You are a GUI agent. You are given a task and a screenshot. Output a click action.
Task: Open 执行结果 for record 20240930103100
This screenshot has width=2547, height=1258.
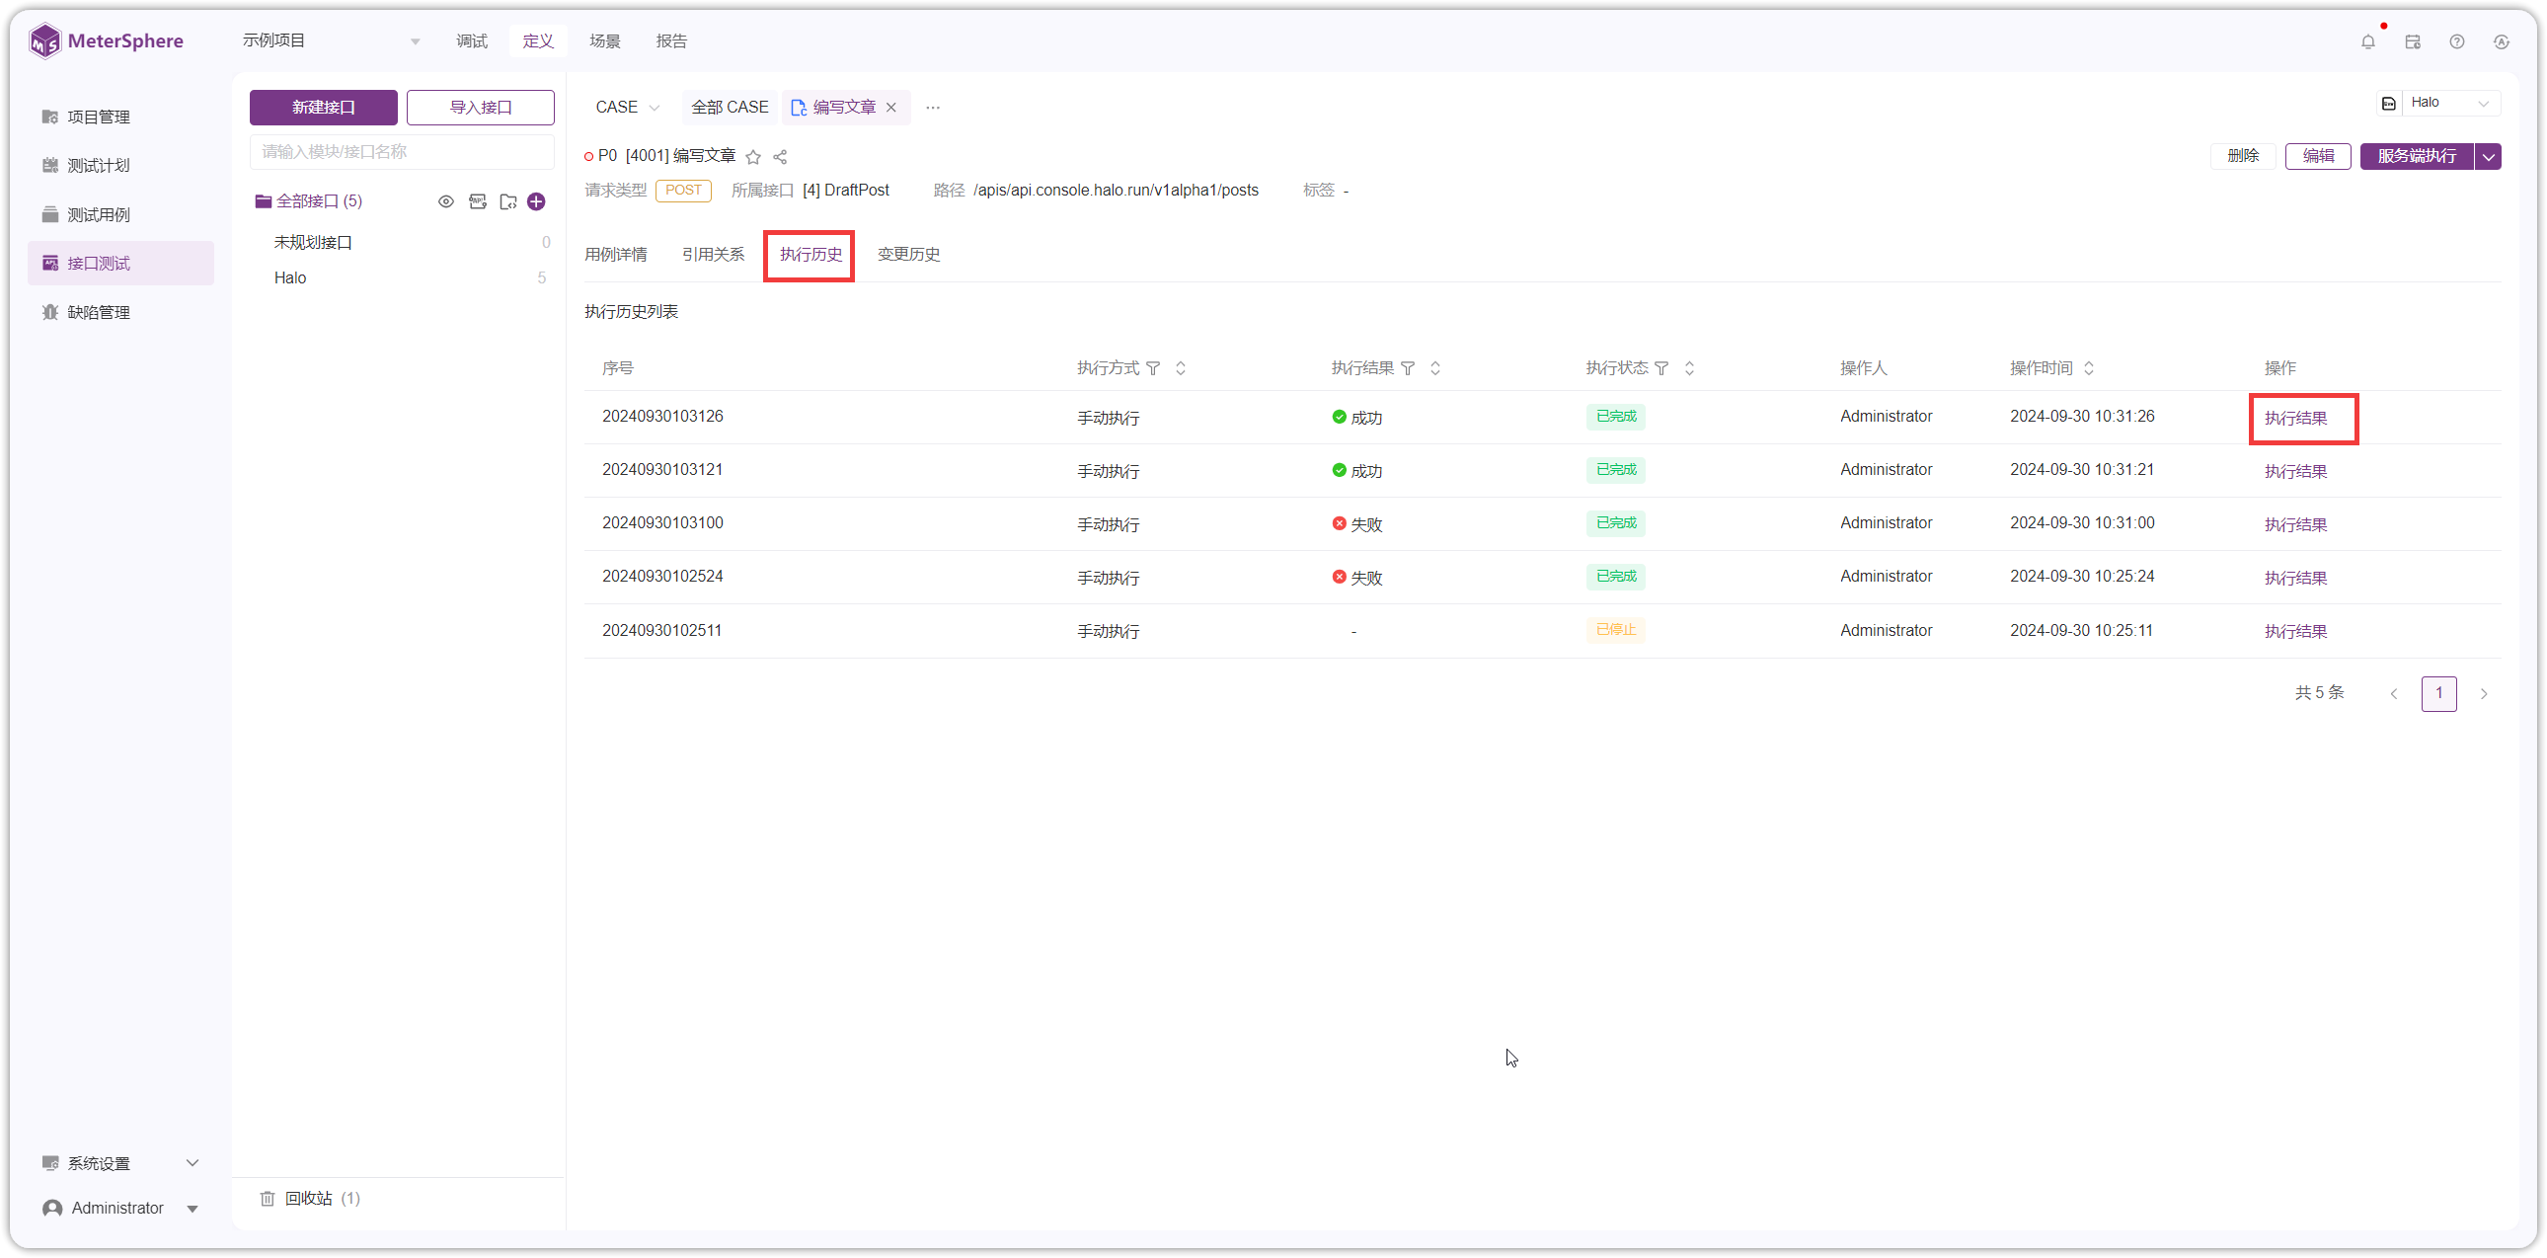(2295, 524)
